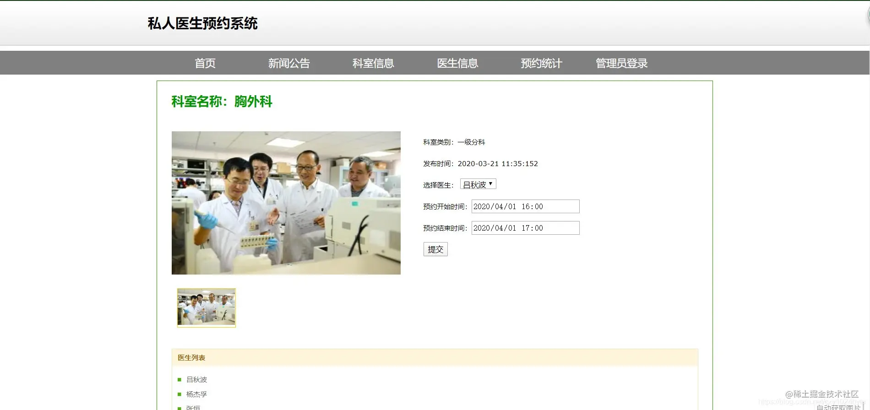Click the 科室名称: 胸外科 heading
Image resolution: width=870 pixels, height=410 pixels.
[222, 101]
